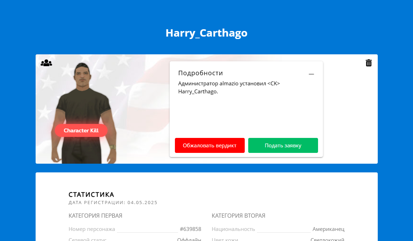Select the КАТЕГОРИЯ ВТОРАЯ section label
413x241 pixels.
pos(238,216)
